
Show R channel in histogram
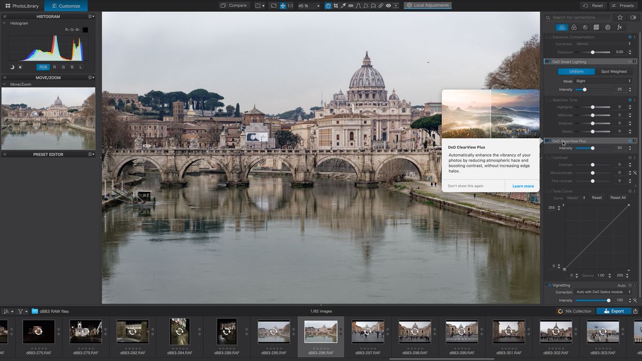coord(54,67)
